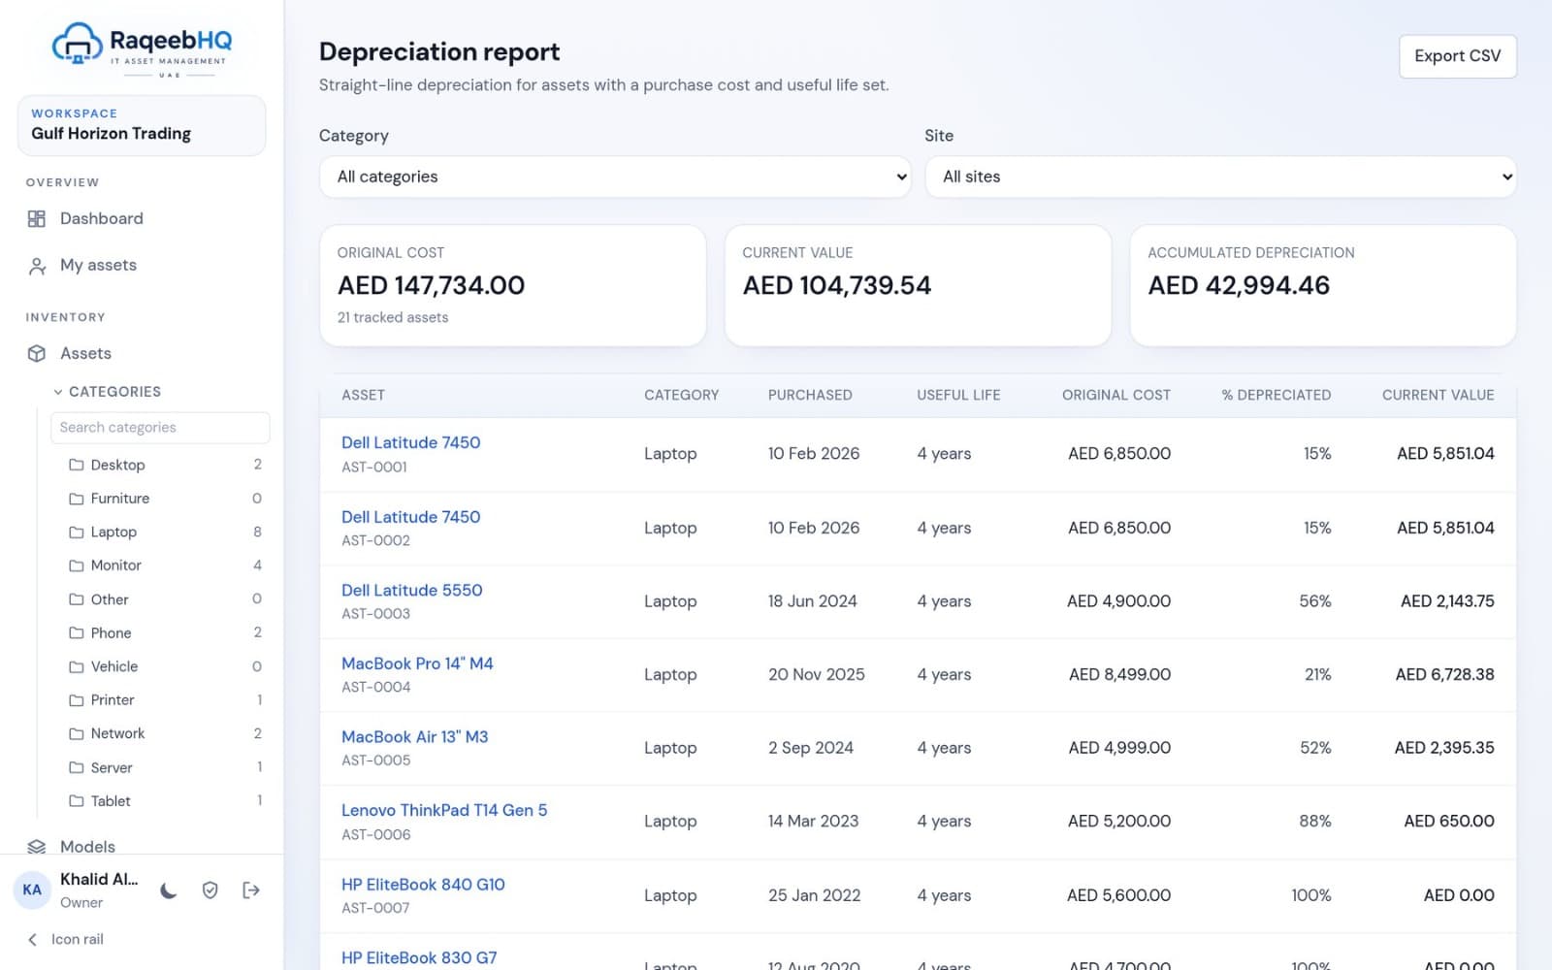Click the sign out icon

coord(251,890)
